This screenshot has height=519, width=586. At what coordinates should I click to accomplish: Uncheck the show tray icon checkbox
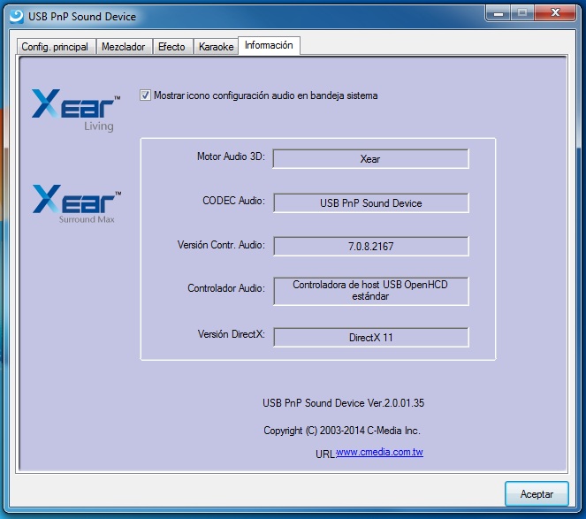tap(146, 95)
